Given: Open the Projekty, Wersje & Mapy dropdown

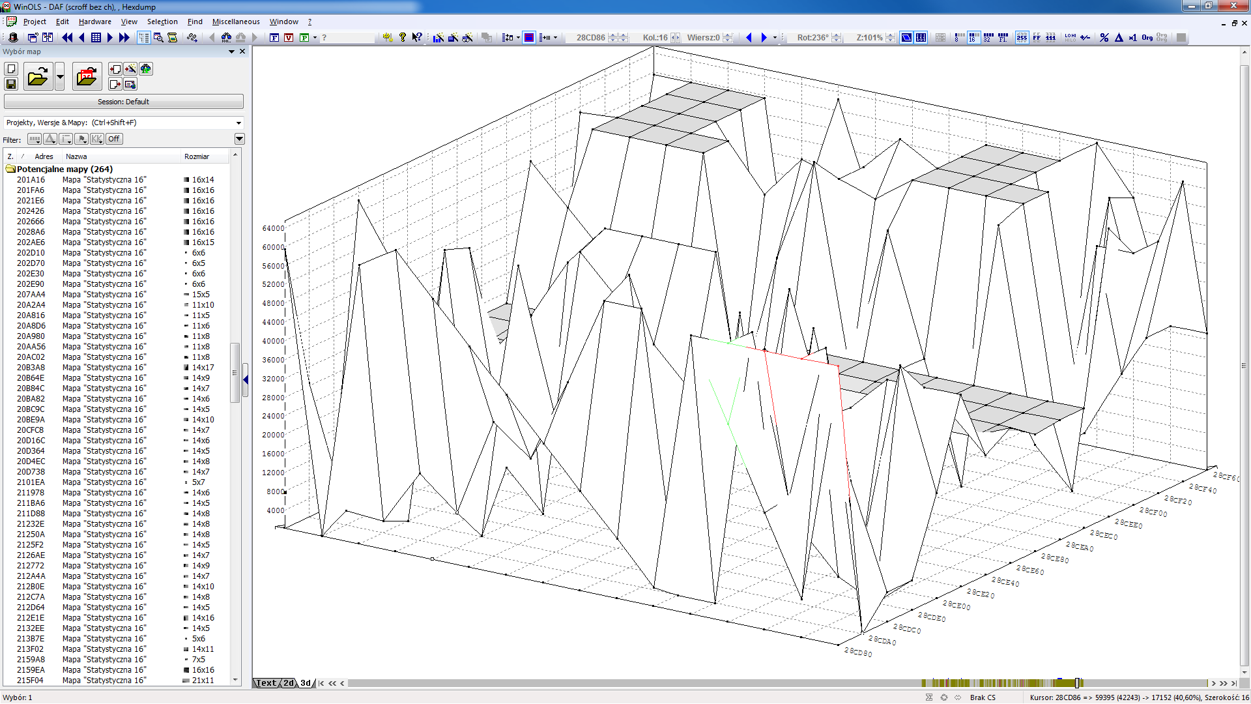Looking at the screenshot, I should (x=238, y=123).
